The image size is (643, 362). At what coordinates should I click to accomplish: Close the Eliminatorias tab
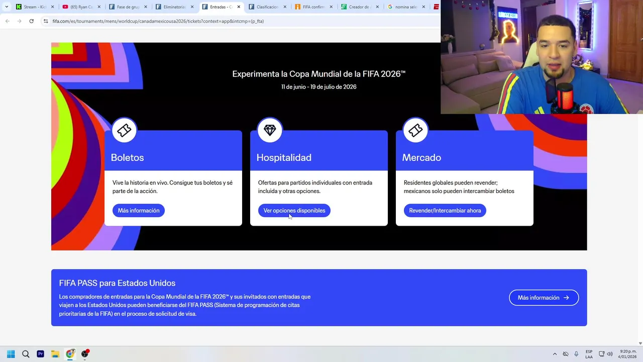(192, 7)
